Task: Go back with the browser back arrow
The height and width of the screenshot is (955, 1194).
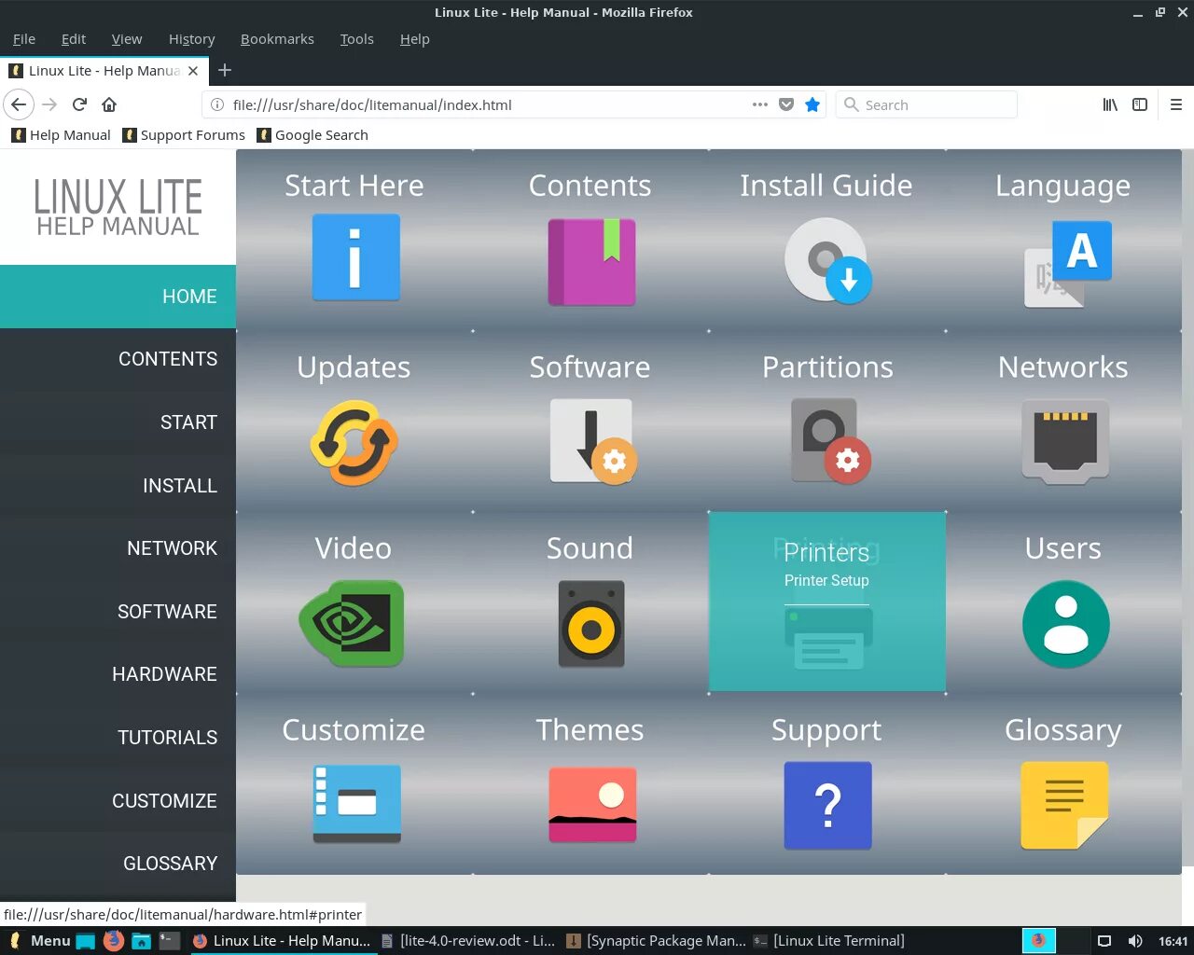Action: coord(19,104)
